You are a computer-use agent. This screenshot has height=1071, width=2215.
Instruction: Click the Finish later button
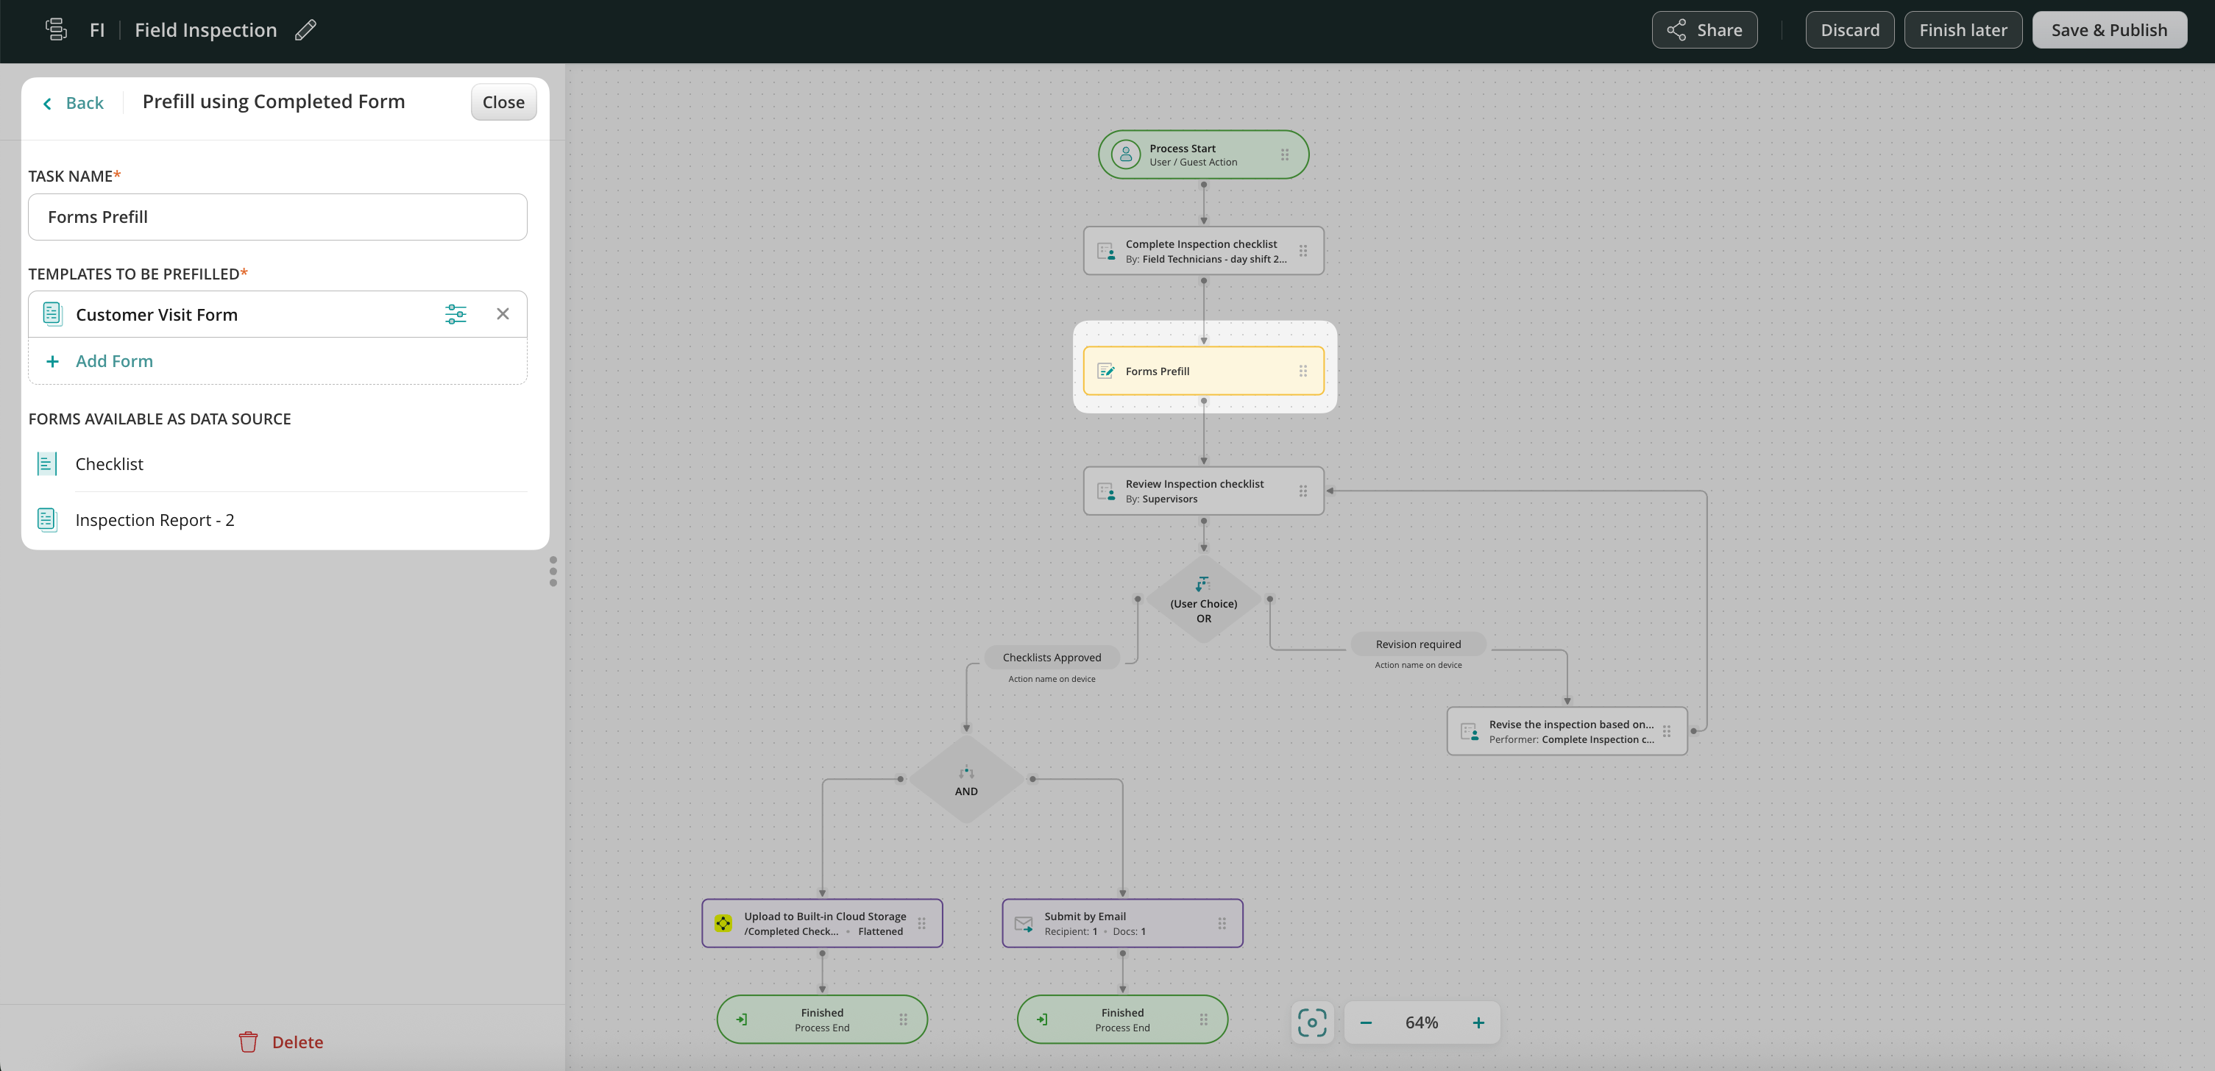(x=1962, y=30)
